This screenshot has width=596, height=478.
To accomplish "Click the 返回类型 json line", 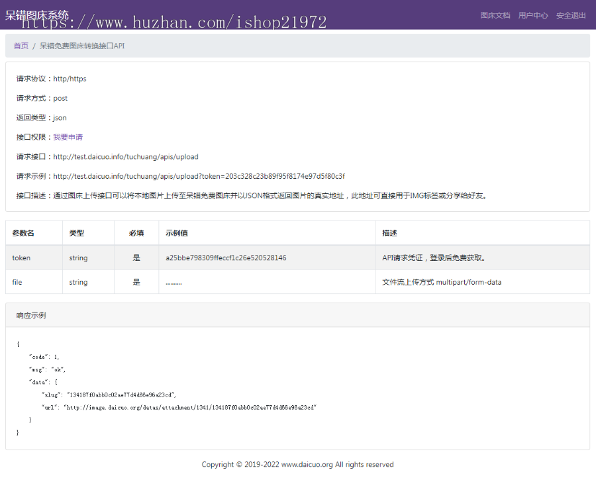I will tap(42, 117).
